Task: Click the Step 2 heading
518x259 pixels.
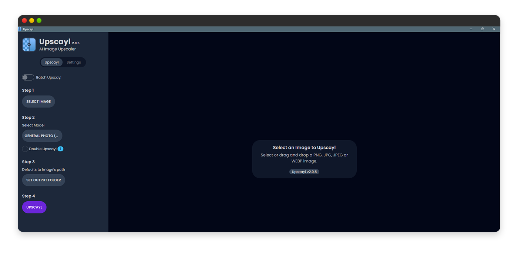Action: (28, 117)
